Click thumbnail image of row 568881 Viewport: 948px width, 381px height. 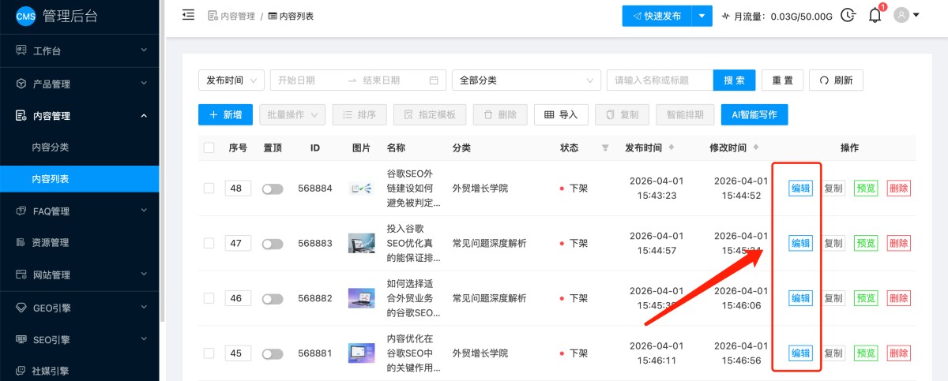click(361, 353)
